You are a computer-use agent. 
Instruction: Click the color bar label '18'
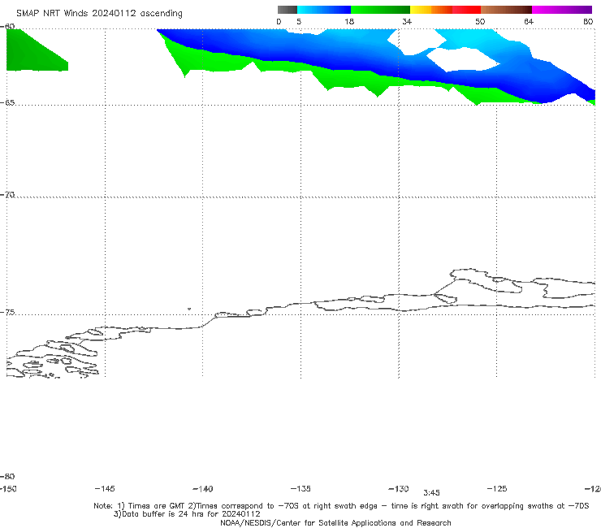[x=349, y=21]
